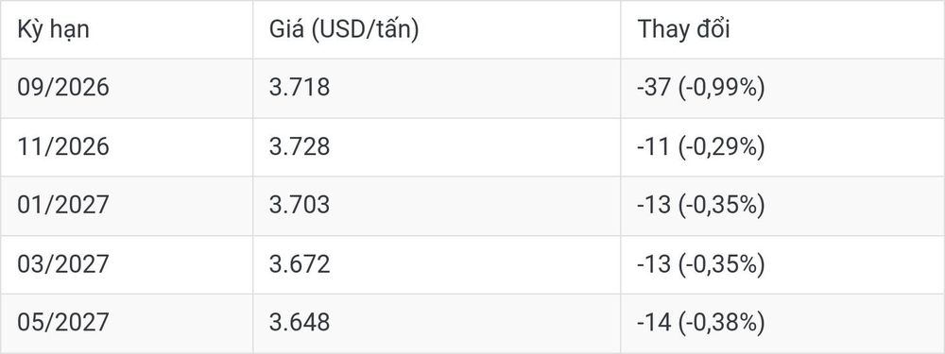Image resolution: width=945 pixels, height=354 pixels.
Task: Click the price value 3.728
Action: [300, 147]
